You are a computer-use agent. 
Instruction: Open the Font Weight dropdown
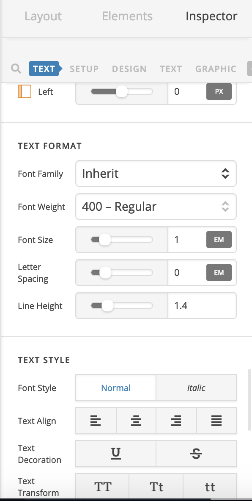[156, 206]
